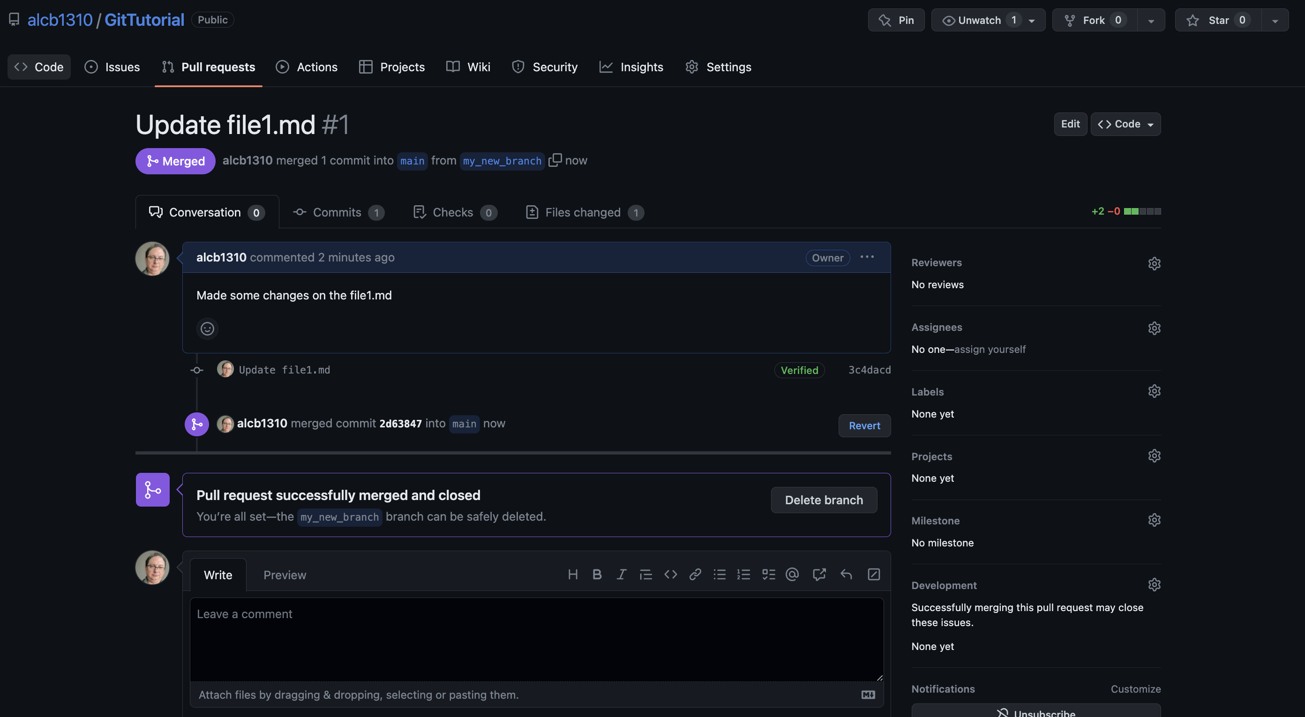Toggle the Star button for repository
Viewport: 1305px width, 717px height.
[x=1218, y=20]
